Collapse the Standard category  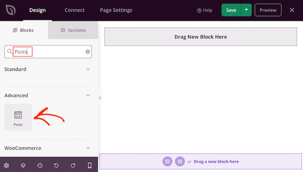pyautogui.click(x=88, y=69)
